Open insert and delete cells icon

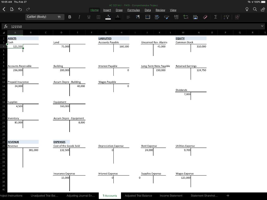pos(186,17)
